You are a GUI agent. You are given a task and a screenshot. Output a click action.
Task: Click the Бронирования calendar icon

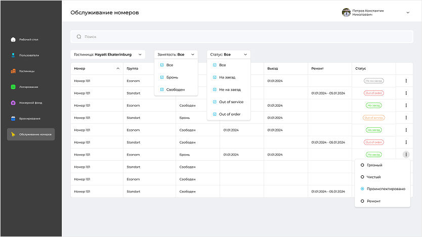(13, 118)
